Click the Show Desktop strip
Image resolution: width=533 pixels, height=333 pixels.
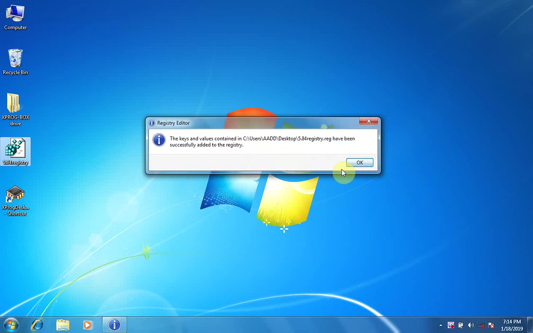coord(530,325)
